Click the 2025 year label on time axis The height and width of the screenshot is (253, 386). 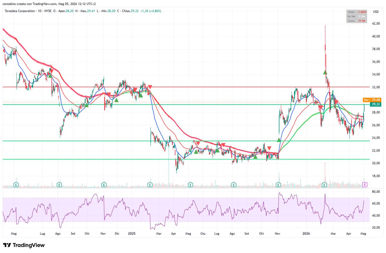(x=132, y=234)
